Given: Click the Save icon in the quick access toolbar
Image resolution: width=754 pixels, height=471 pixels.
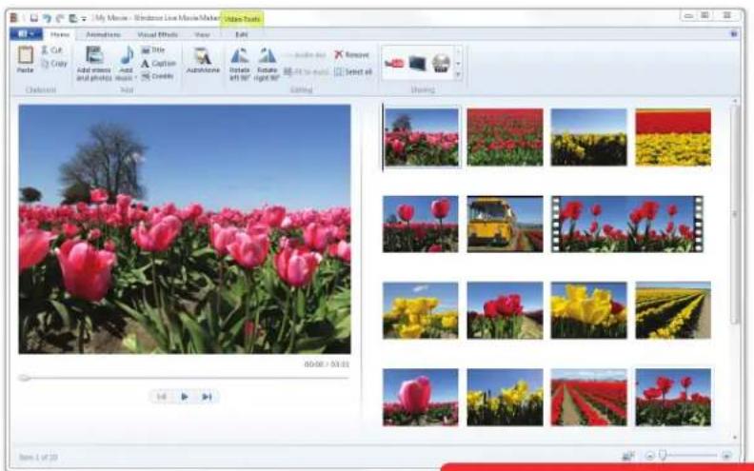Looking at the screenshot, I should (x=33, y=18).
